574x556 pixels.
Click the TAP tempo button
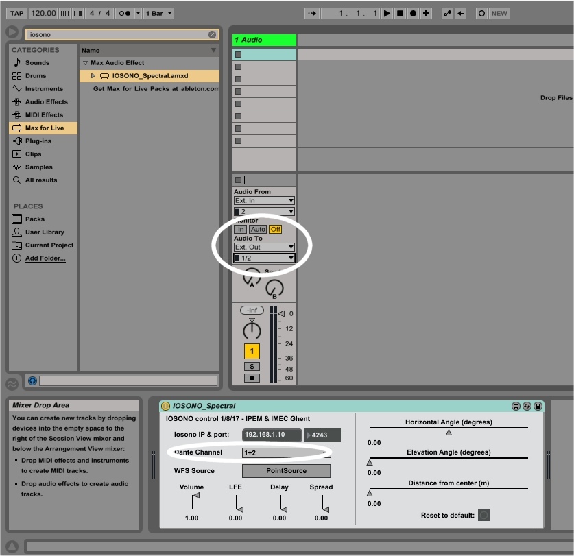pos(16,14)
